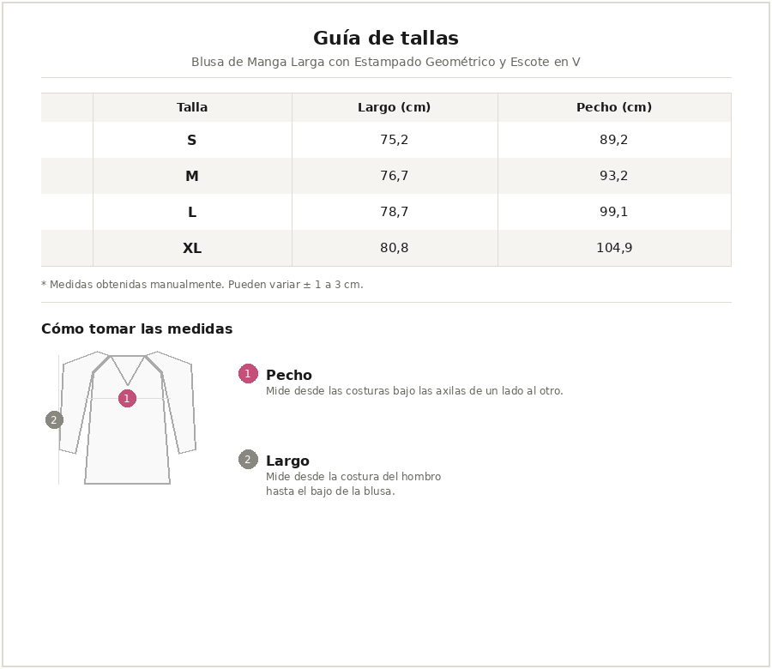Click the gray number 2 marker beside the blouse diagram
772x669 pixels.
point(54,419)
